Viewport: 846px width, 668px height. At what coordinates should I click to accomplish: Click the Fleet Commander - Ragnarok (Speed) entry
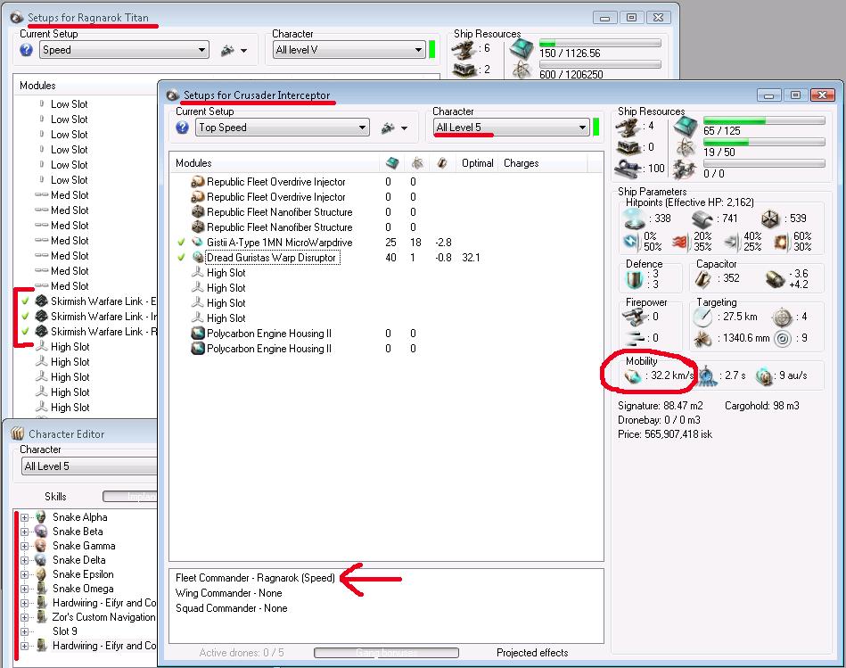255,578
